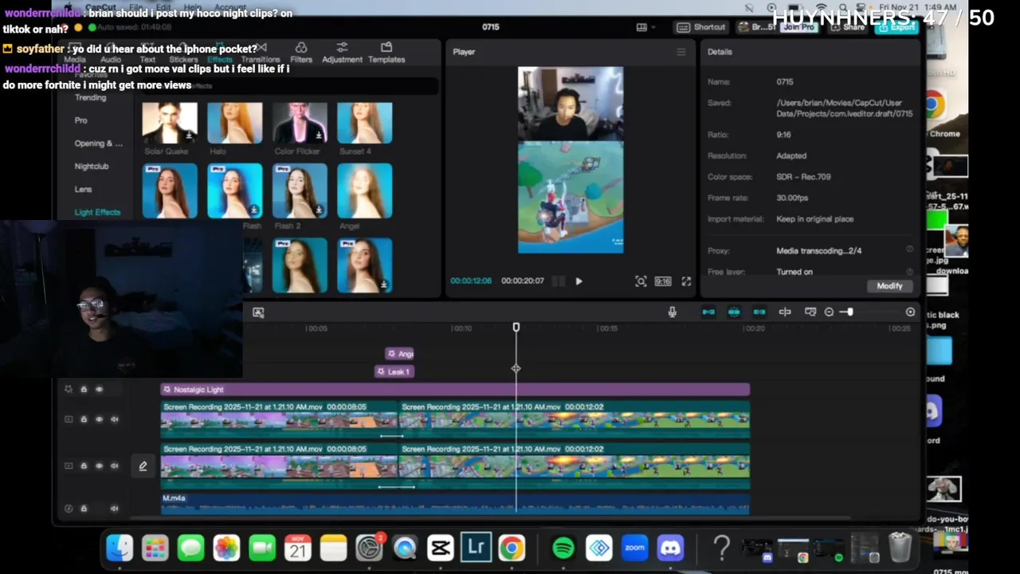Select the Angel effect clip on timeline
Image resolution: width=1020 pixels, height=574 pixels.
[400, 354]
